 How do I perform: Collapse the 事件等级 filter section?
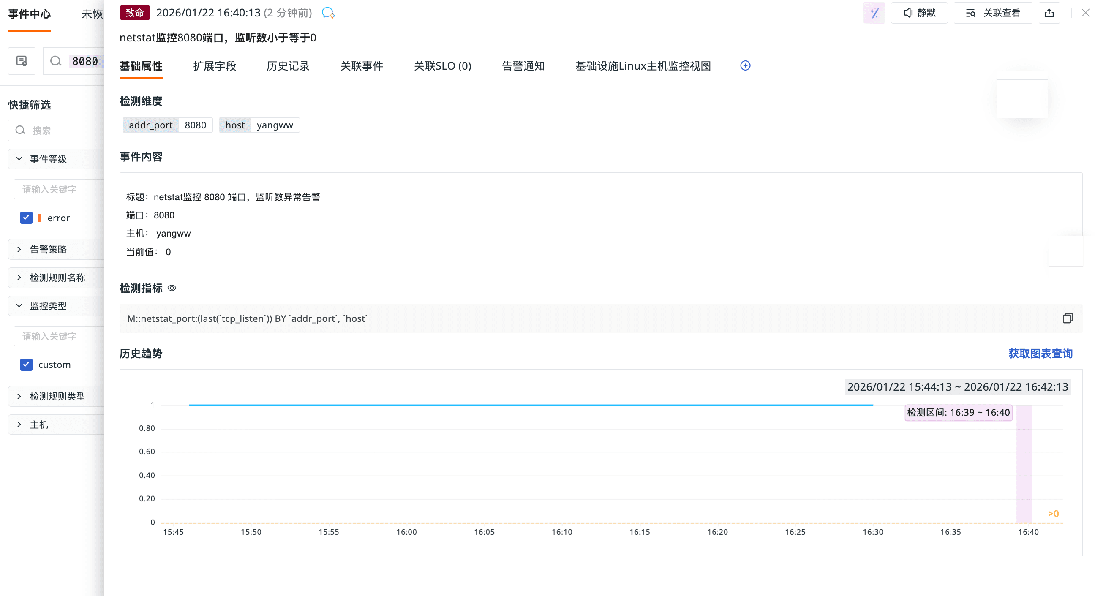tap(48, 159)
